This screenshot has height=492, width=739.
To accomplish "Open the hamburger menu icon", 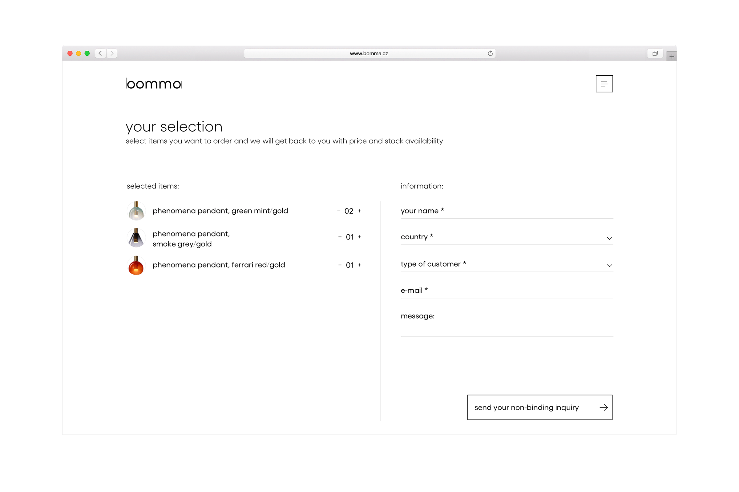I will tap(604, 84).
